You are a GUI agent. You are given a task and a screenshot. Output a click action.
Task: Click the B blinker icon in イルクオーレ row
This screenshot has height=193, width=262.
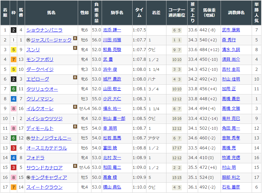(75, 107)
